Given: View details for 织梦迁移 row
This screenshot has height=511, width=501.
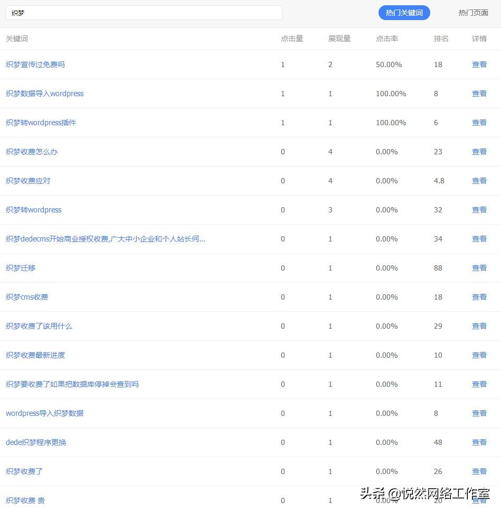Looking at the screenshot, I should [x=479, y=268].
